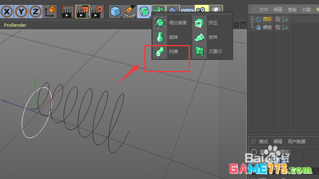
Task: Select the 圆环 circle object in tree
Action: click(267, 19)
